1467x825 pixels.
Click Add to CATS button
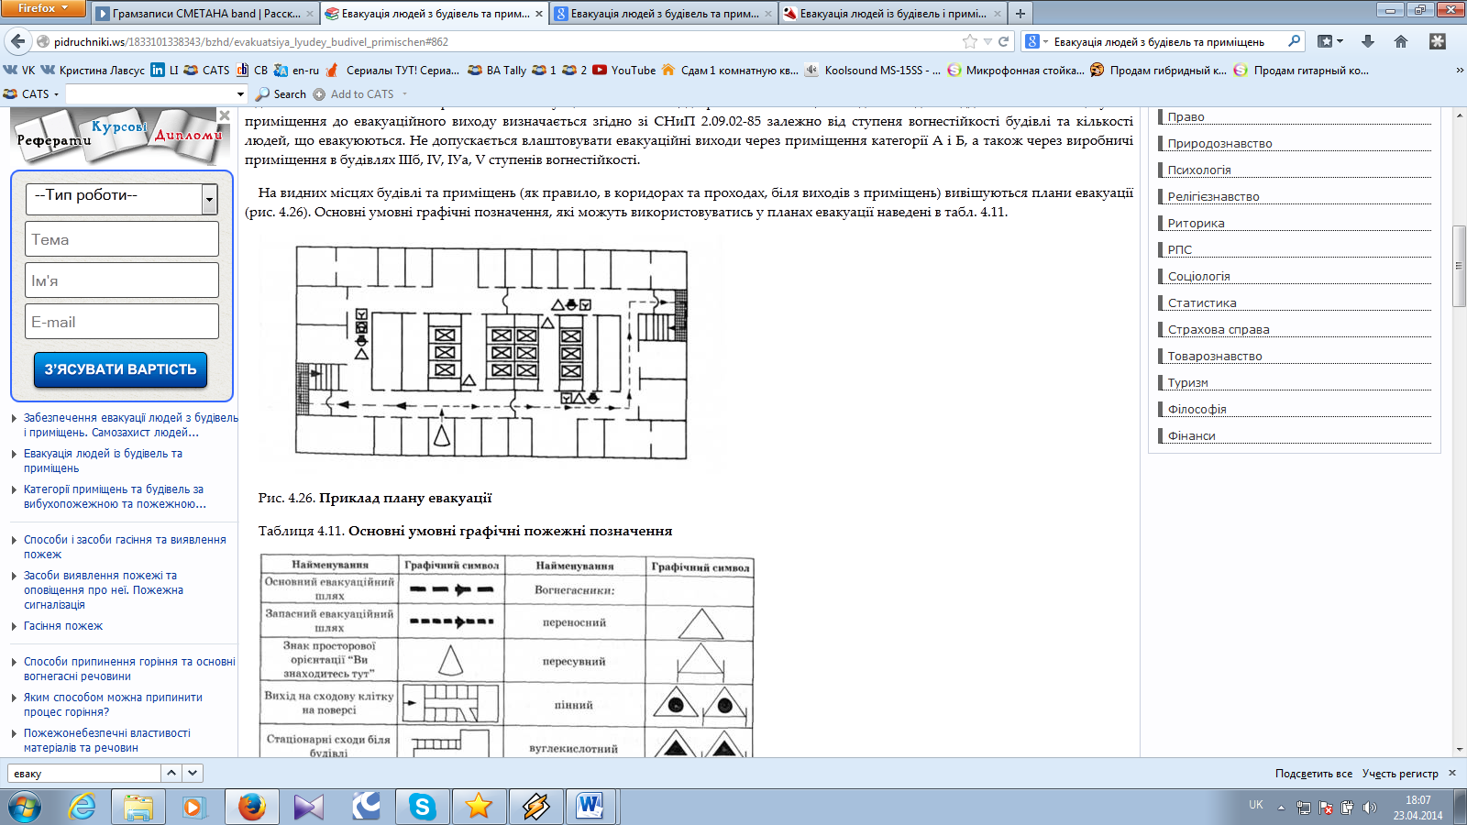point(354,93)
